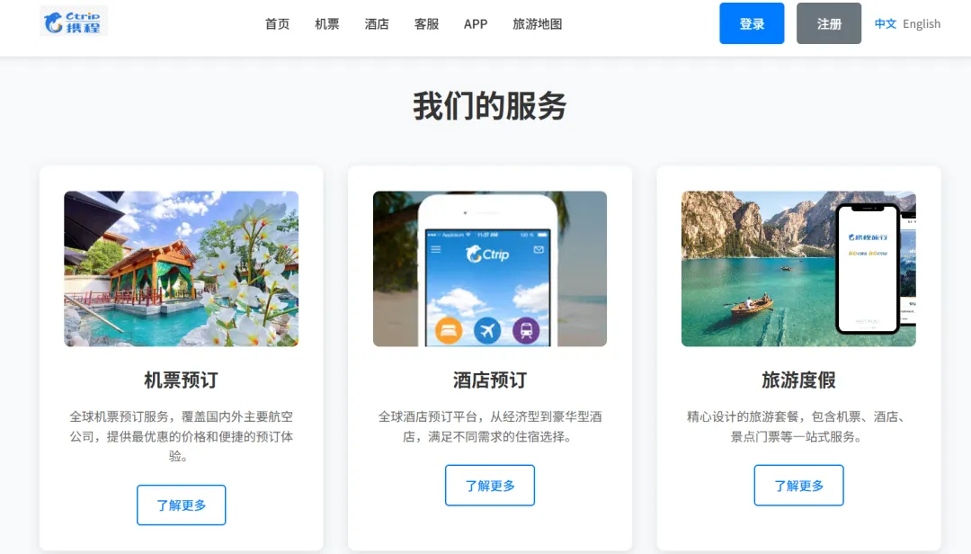Screen dimensions: 971x554
Task: Click the Ctrip 携程 logo
Action: [74, 21]
